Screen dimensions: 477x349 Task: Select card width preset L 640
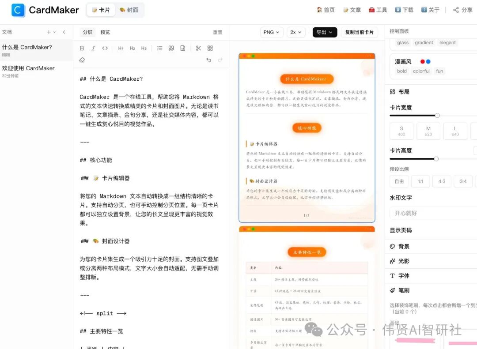455,131
